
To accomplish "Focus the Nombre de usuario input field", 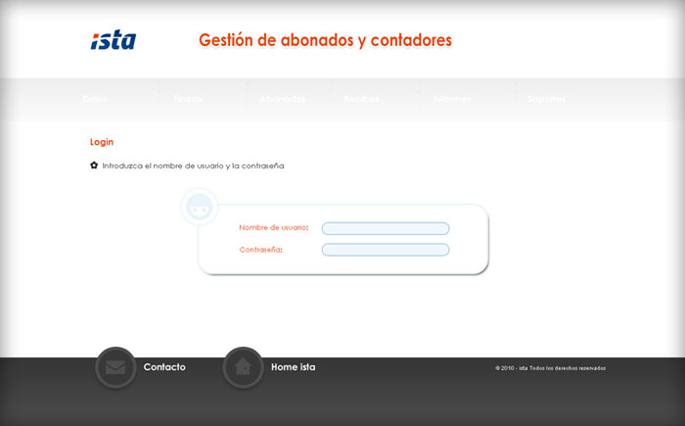I will click(386, 228).
